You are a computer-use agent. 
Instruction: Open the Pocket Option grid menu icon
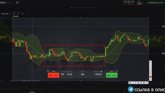click(x=17, y=3)
